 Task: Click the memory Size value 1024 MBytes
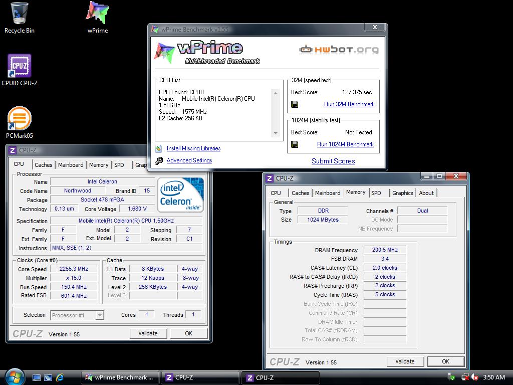pyautogui.click(x=323, y=220)
